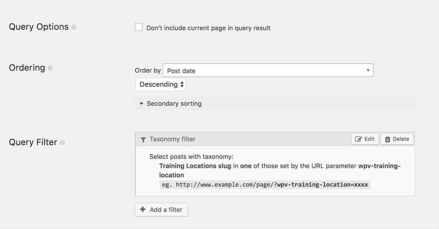Expand the Secondary sorting section

coord(274,104)
